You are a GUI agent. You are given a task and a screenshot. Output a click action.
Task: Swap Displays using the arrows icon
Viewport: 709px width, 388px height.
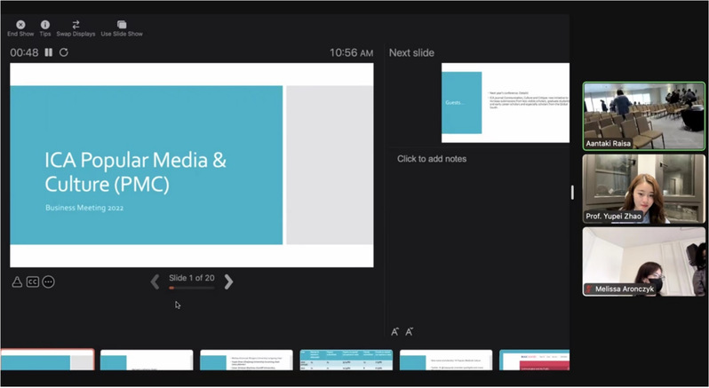tap(76, 25)
